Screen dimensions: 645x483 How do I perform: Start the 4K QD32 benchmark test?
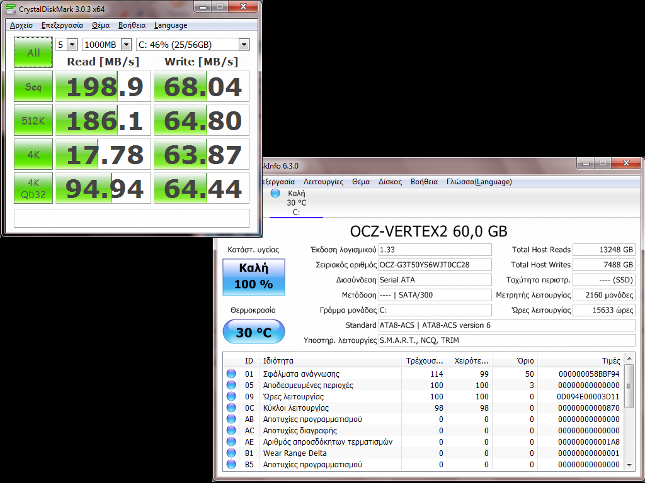(33, 188)
